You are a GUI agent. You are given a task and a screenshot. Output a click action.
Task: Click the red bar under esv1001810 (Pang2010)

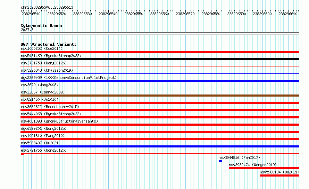coord(160,139)
